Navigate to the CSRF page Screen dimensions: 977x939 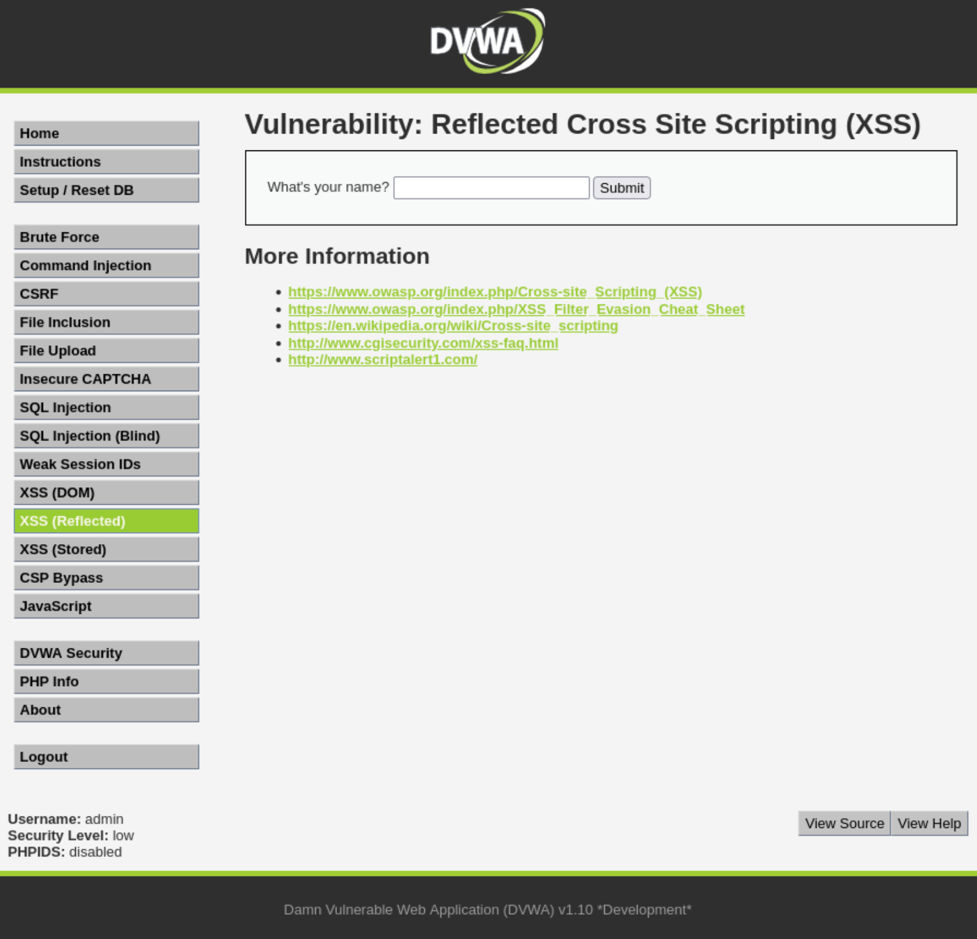pos(107,294)
